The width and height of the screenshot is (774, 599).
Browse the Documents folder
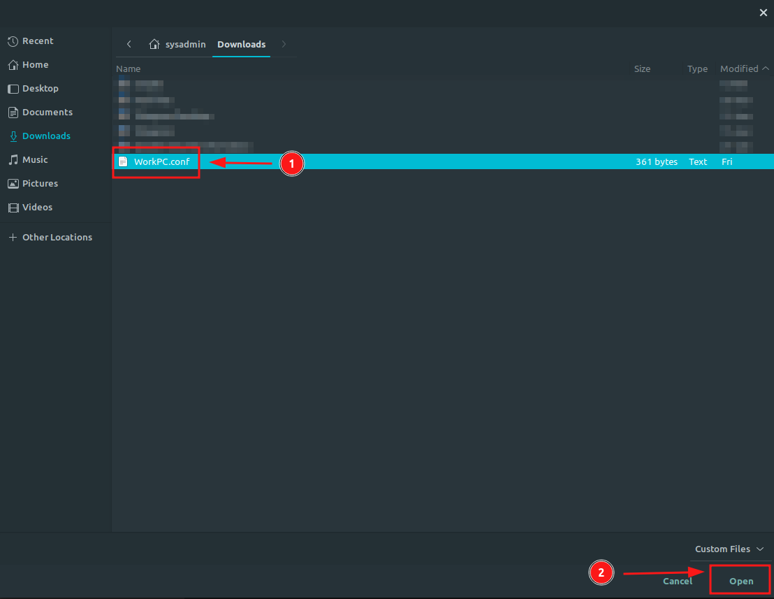coord(48,112)
